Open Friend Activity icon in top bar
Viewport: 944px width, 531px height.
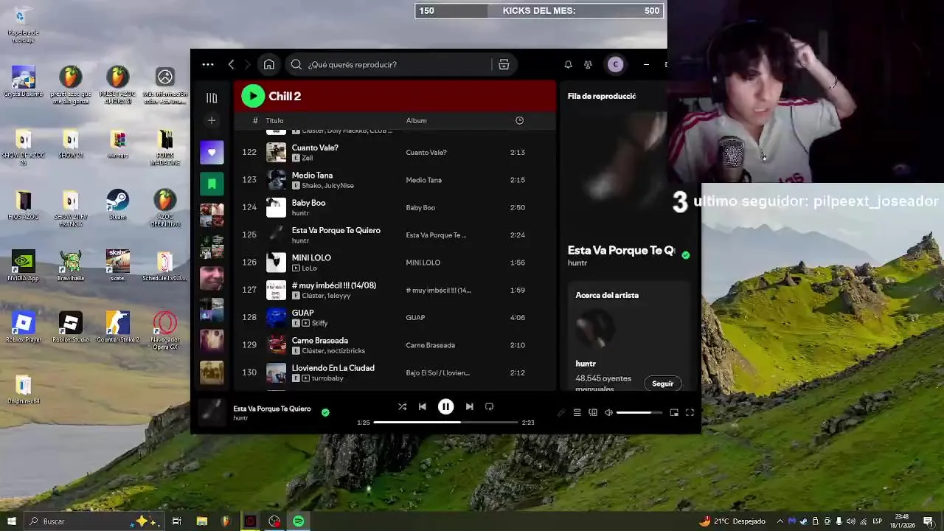(588, 65)
